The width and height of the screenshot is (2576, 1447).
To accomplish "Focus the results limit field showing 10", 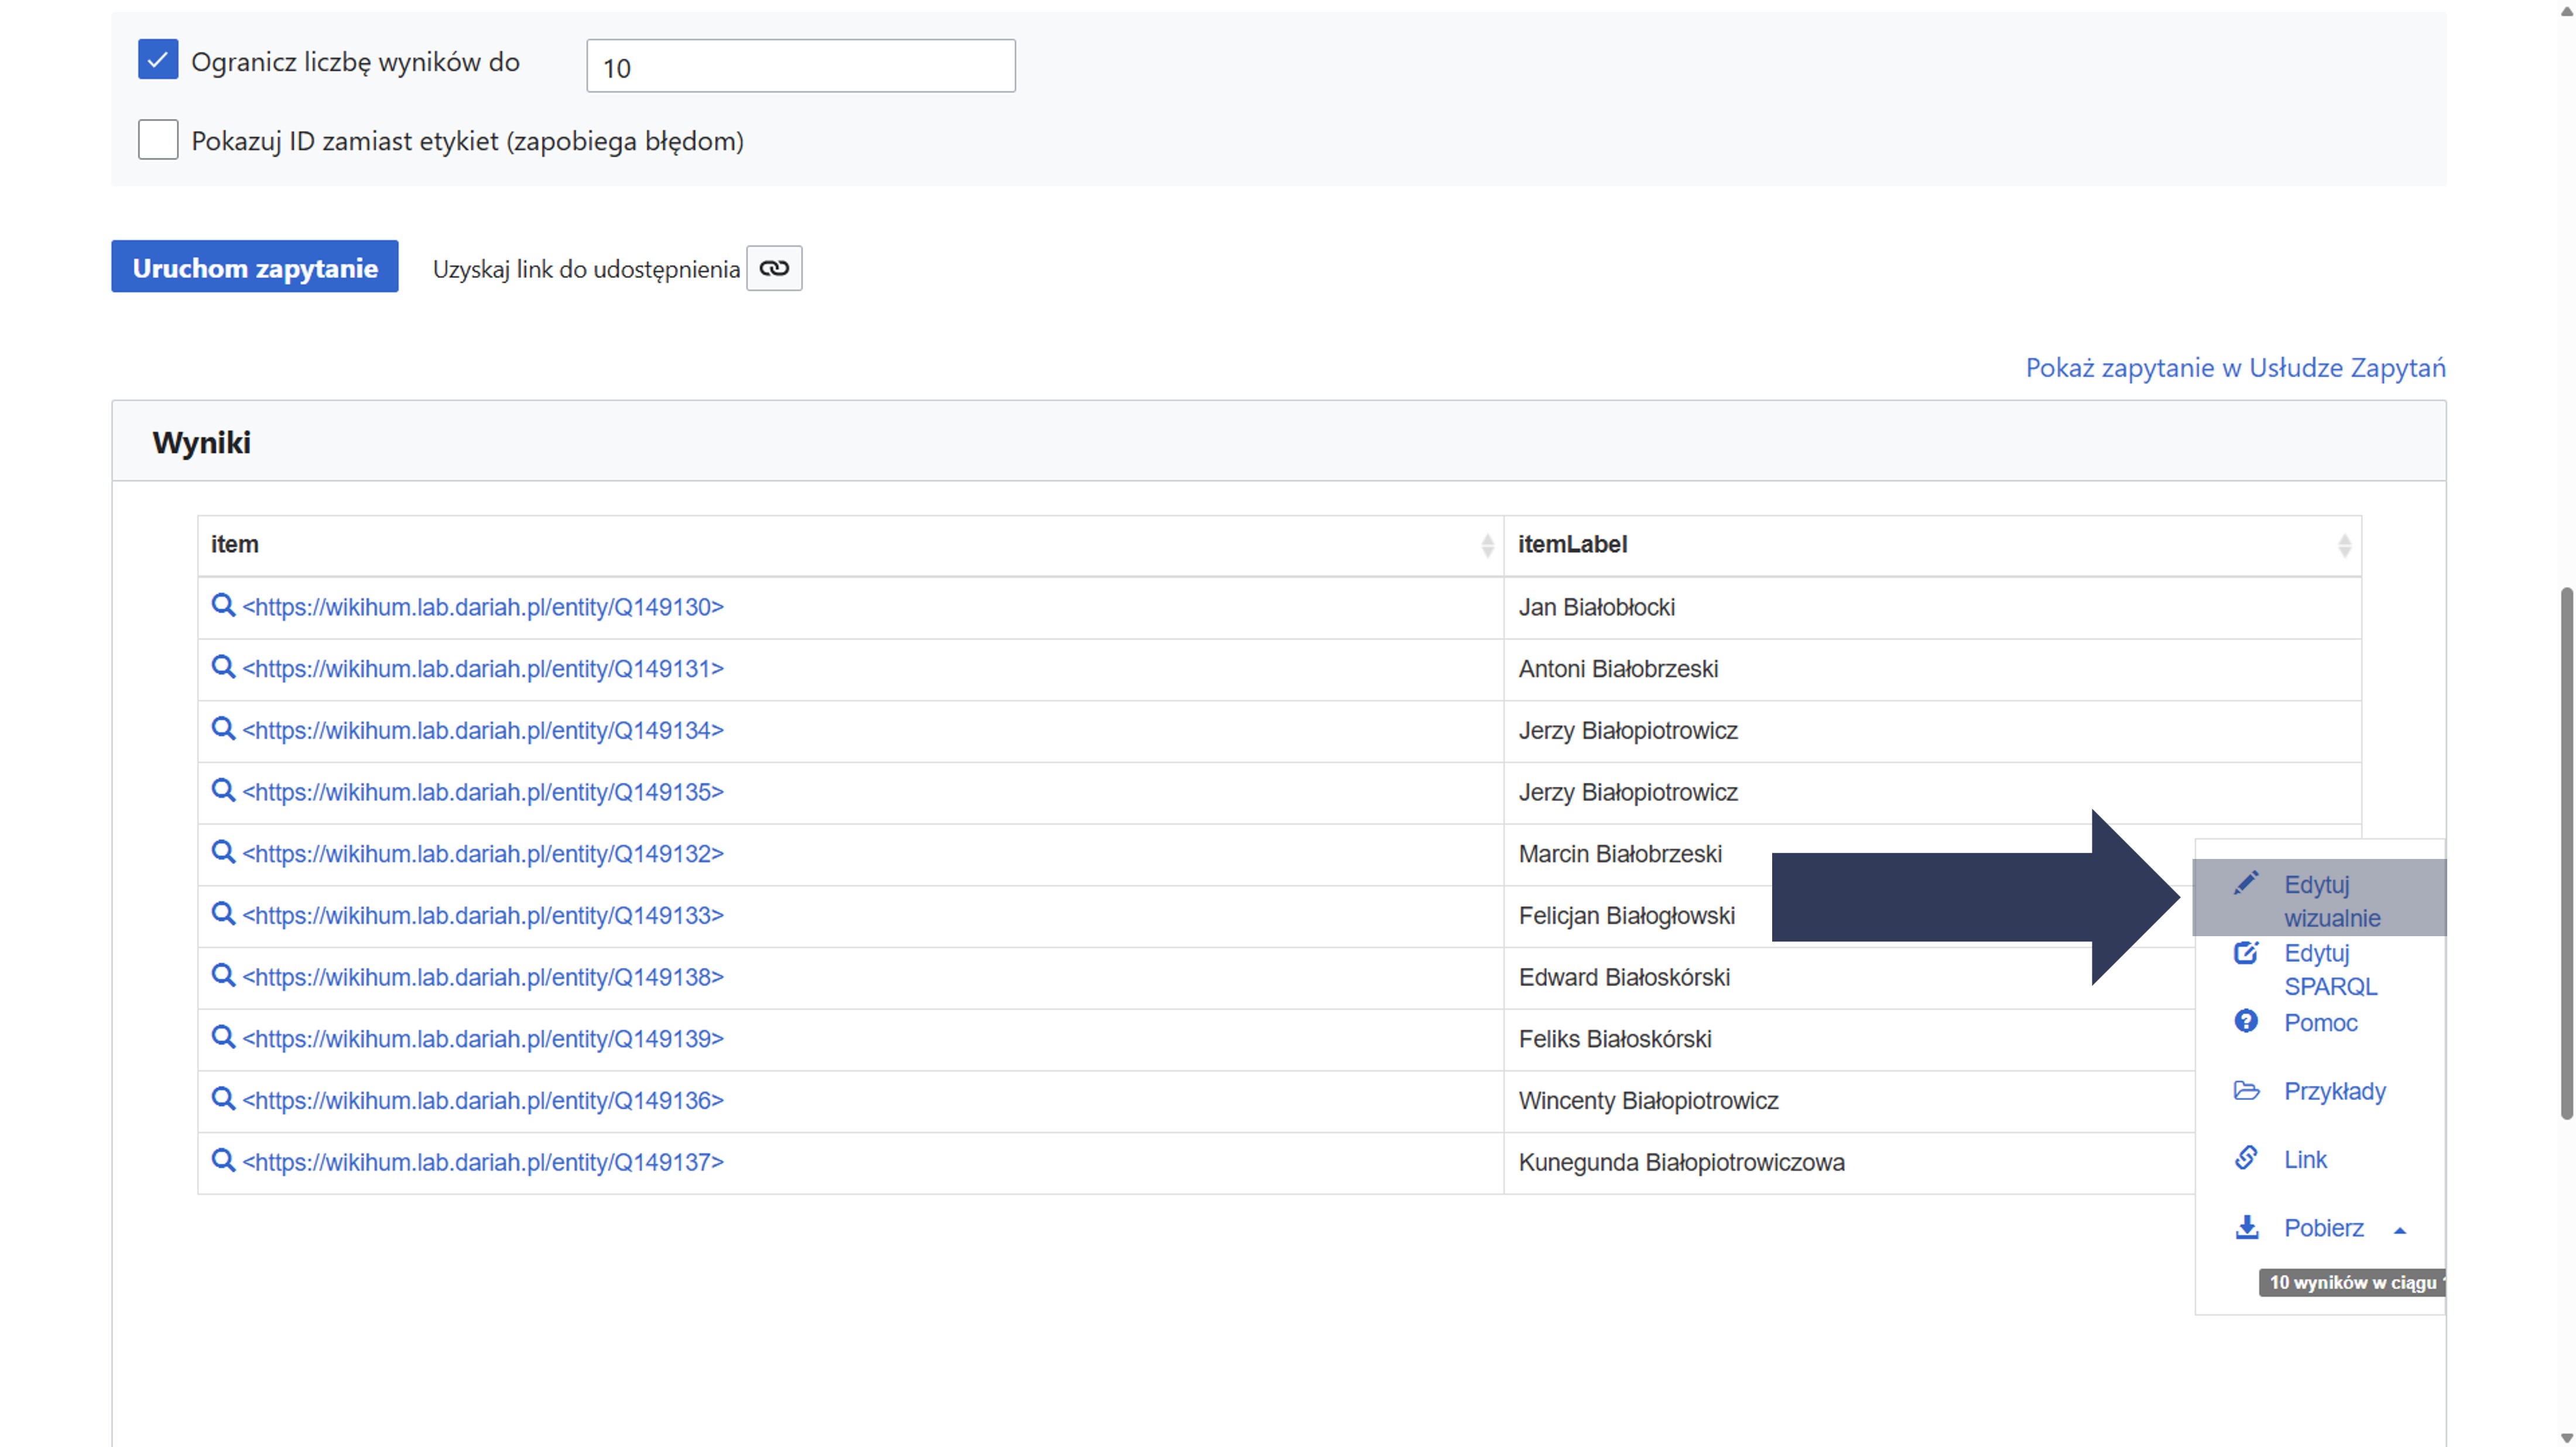I will click(800, 67).
